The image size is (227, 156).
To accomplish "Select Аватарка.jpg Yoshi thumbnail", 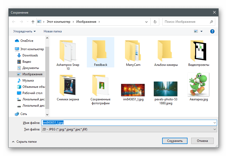I will pos(198,85).
